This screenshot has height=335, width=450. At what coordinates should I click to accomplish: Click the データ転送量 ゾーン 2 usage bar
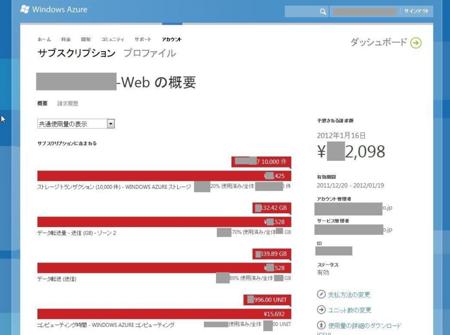click(164, 221)
